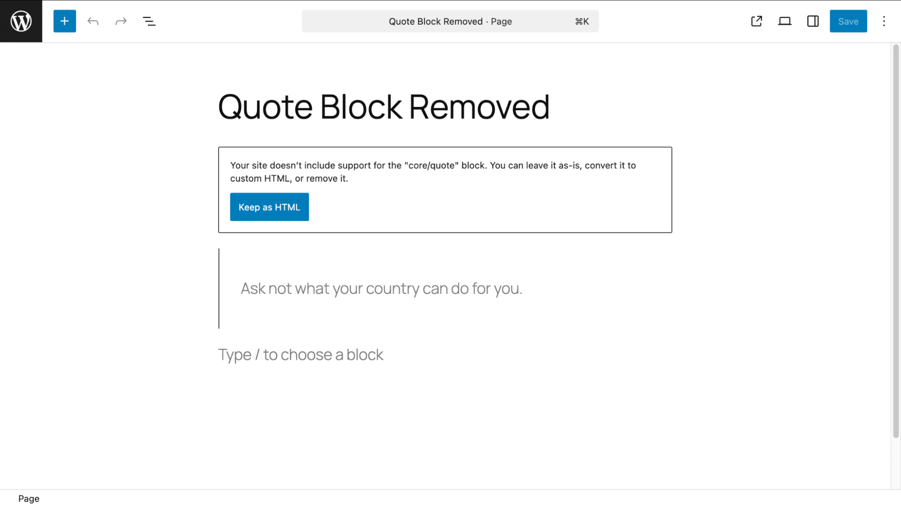Open the WordPress logo site menu

coord(21,21)
